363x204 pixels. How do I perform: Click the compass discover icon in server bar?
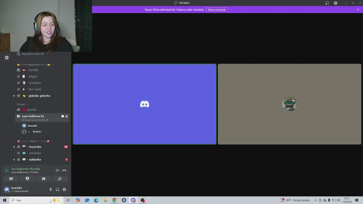[7, 58]
